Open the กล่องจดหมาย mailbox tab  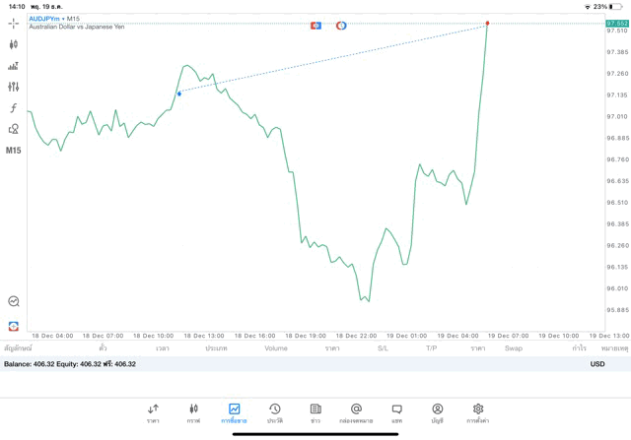pyautogui.click(x=356, y=412)
